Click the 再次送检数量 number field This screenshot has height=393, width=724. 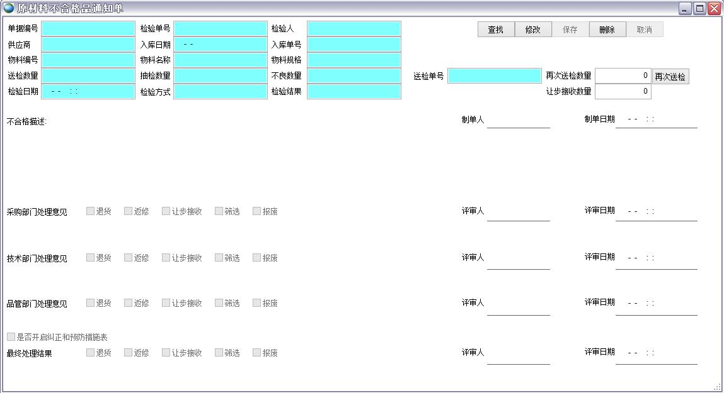pos(623,76)
